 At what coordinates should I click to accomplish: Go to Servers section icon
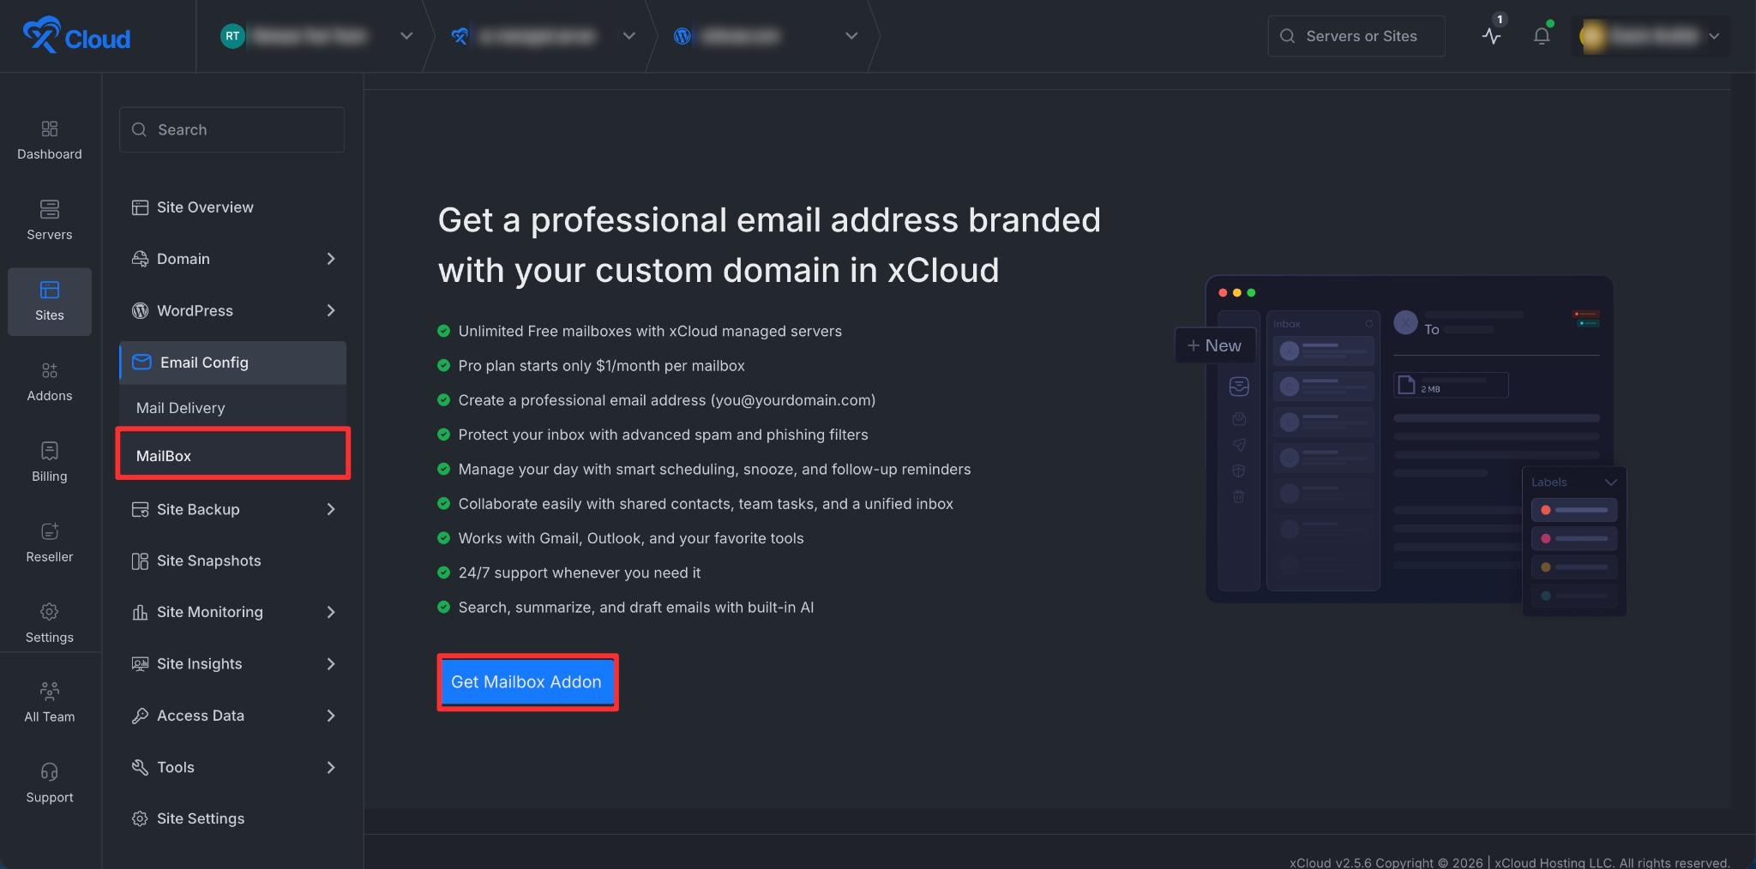pos(50,209)
